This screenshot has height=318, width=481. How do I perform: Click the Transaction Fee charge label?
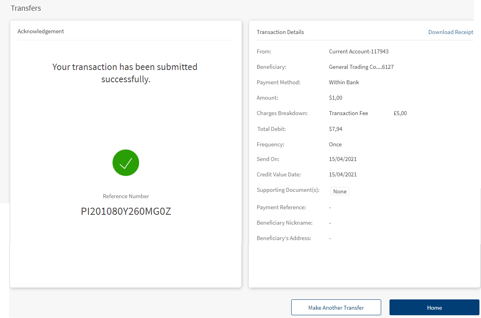348,113
